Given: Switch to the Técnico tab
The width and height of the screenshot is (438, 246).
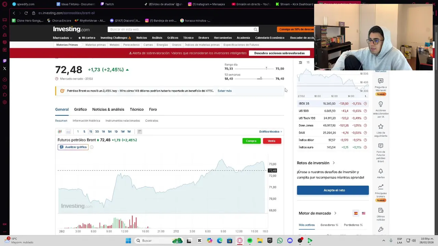Looking at the screenshot, I should pyautogui.click(x=137, y=109).
